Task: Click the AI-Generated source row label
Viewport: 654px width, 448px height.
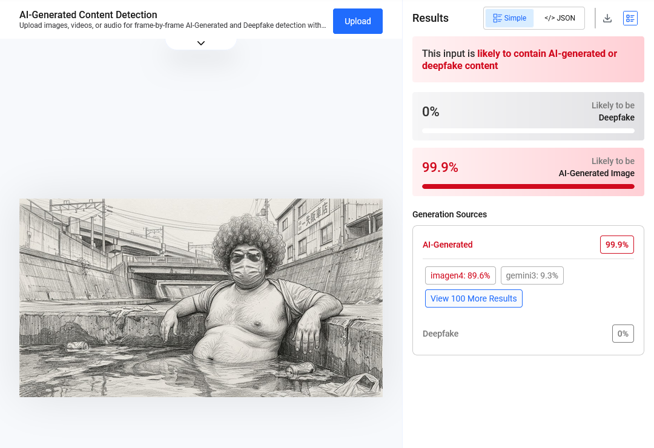Action: (447, 245)
